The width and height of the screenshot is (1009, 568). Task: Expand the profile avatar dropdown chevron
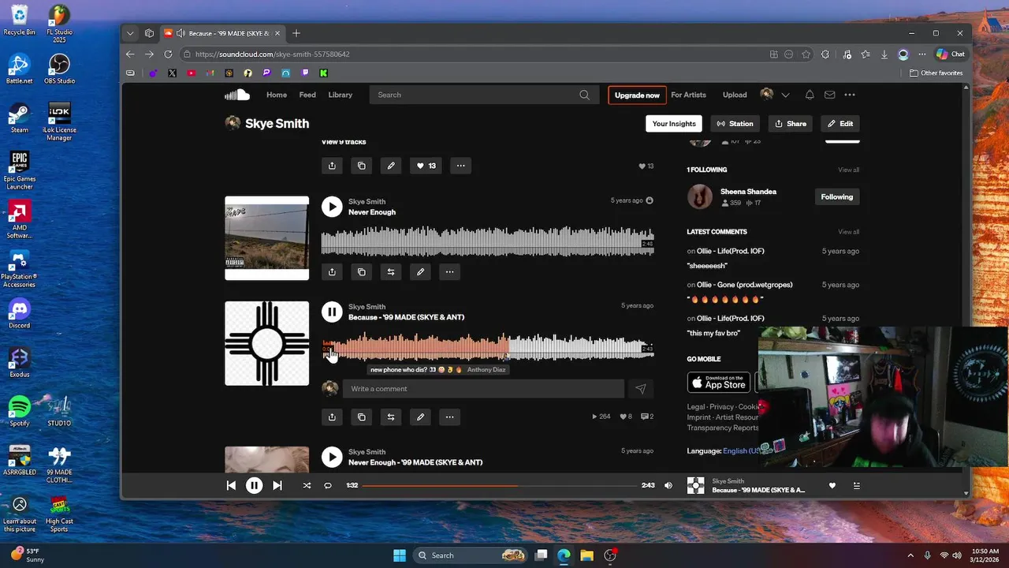point(785,95)
